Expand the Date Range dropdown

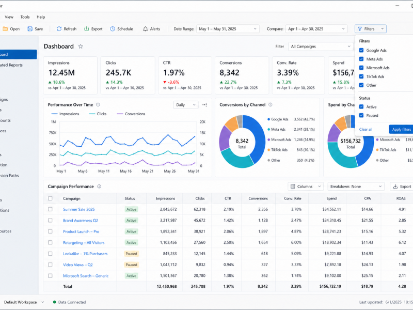click(228, 29)
